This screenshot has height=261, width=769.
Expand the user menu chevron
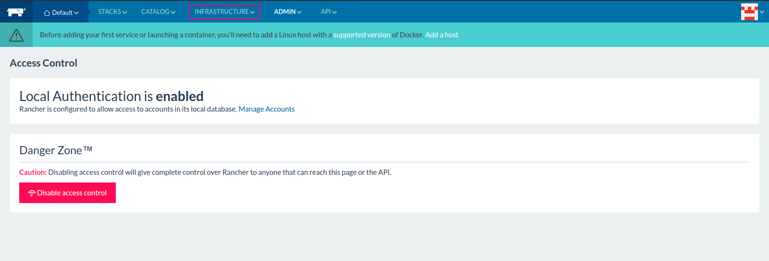coord(762,12)
